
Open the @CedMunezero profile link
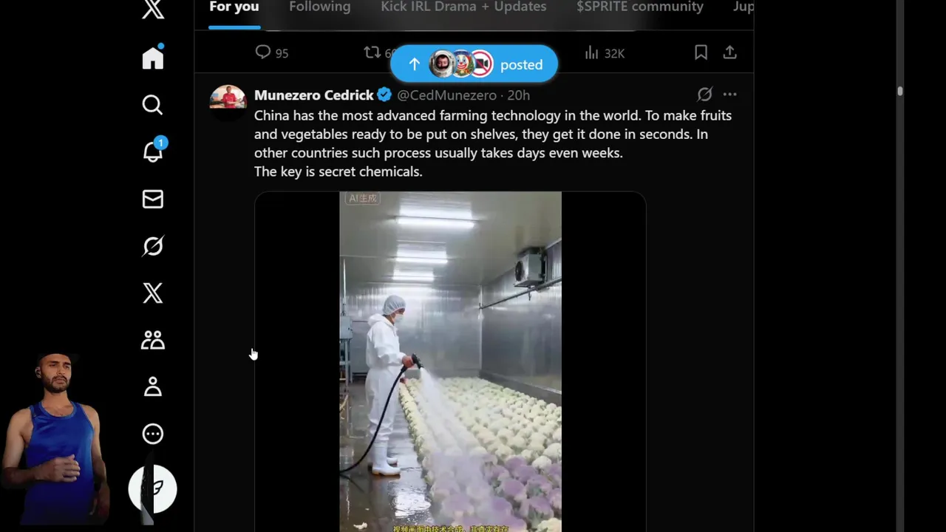[446, 95]
